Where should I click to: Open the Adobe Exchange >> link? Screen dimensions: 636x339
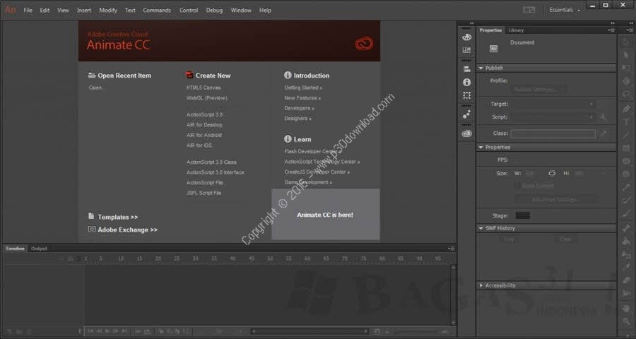(x=127, y=230)
